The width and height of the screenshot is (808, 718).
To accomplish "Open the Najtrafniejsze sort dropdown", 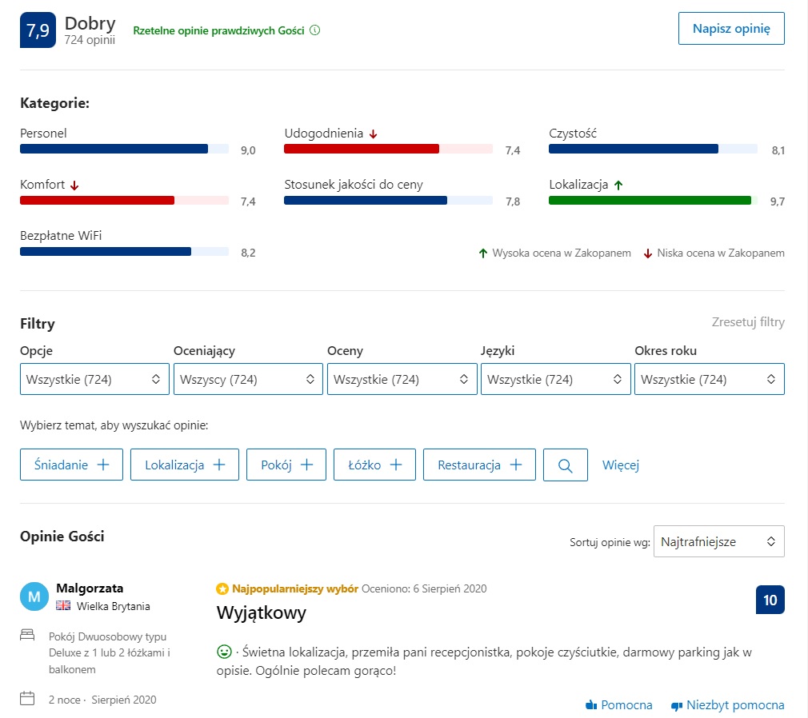I will pyautogui.click(x=718, y=541).
